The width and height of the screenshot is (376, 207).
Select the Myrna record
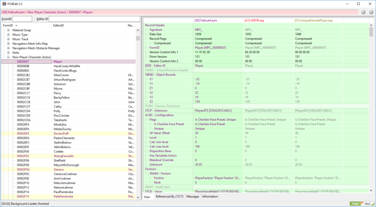tap(69, 89)
